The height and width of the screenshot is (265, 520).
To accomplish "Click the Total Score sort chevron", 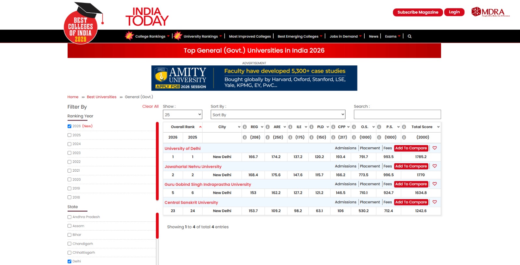I will pos(438,127).
